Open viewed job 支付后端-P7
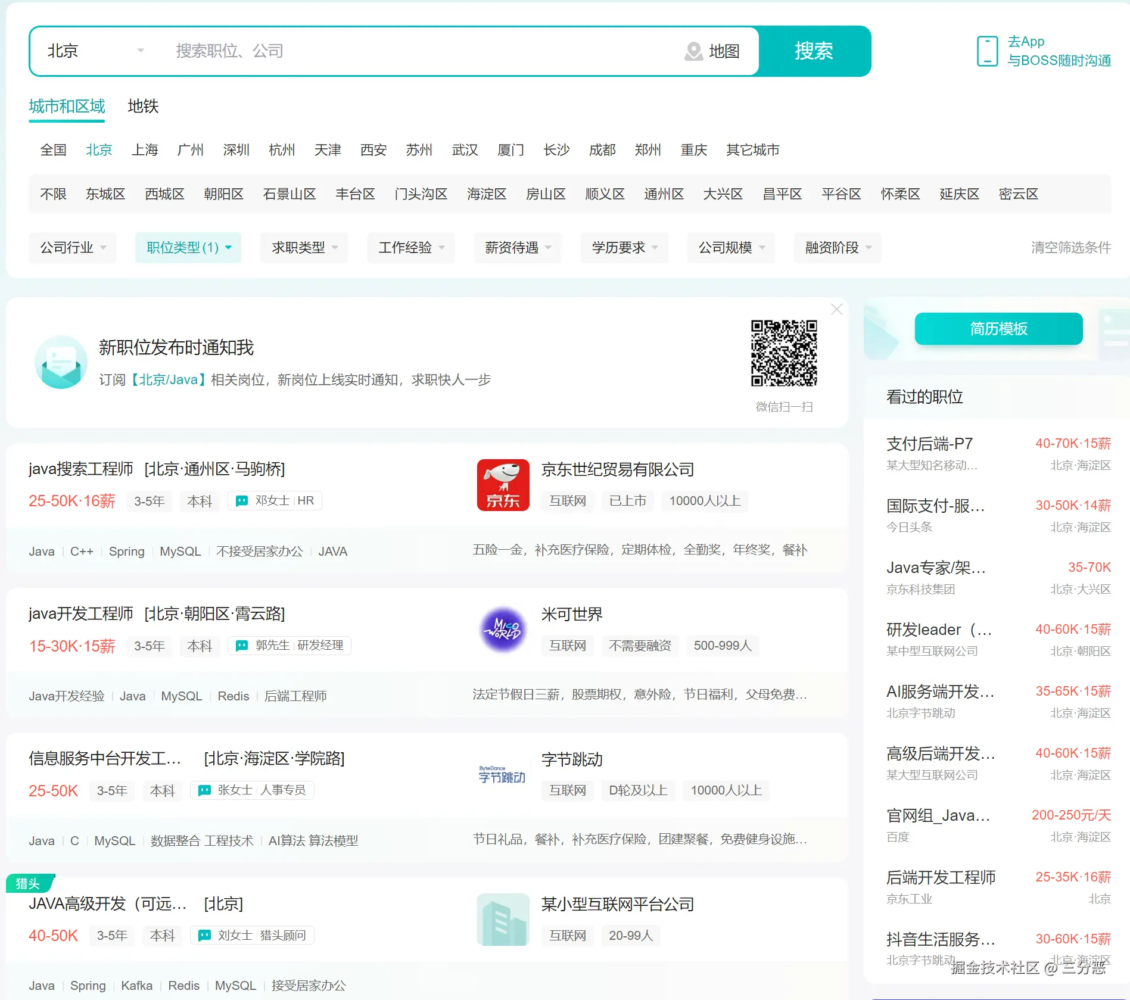This screenshot has height=1000, width=1130. click(x=929, y=444)
